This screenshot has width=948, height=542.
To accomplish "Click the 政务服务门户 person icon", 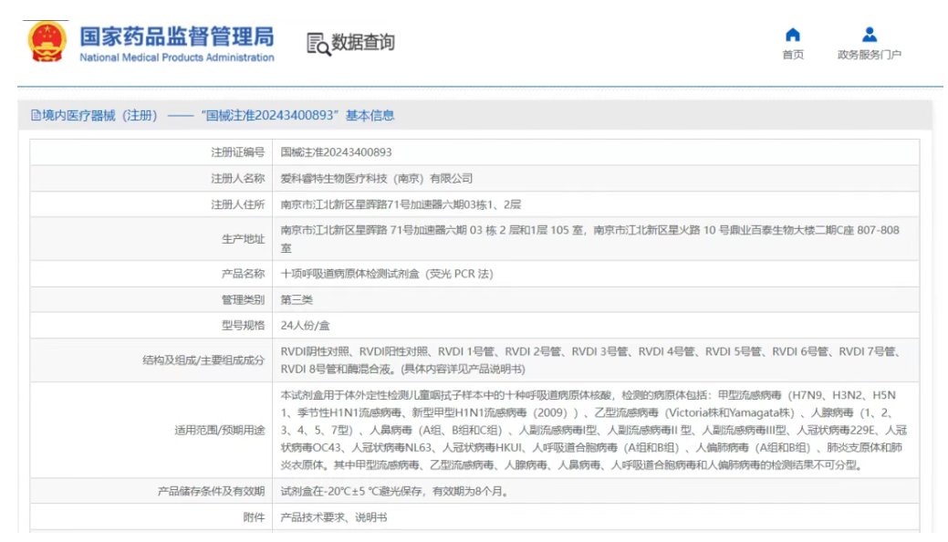I will [869, 35].
